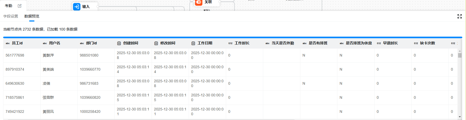Click the table scrollbar down arrow
The width and height of the screenshot is (466, 120).
point(460,117)
